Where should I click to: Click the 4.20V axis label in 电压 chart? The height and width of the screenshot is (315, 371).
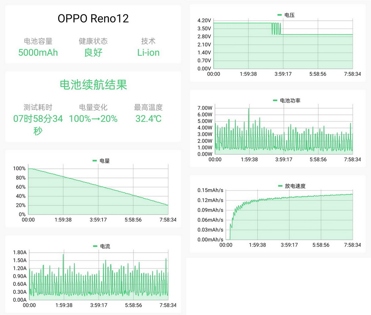(x=204, y=20)
